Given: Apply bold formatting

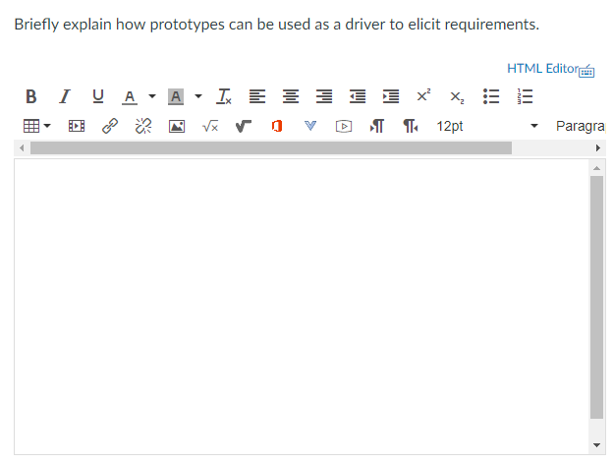Looking at the screenshot, I should point(30,96).
